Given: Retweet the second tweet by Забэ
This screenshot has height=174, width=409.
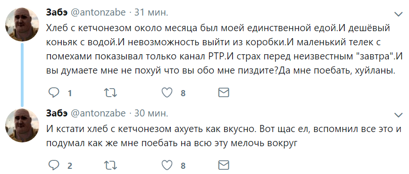Looking at the screenshot, I should [x=110, y=165].
